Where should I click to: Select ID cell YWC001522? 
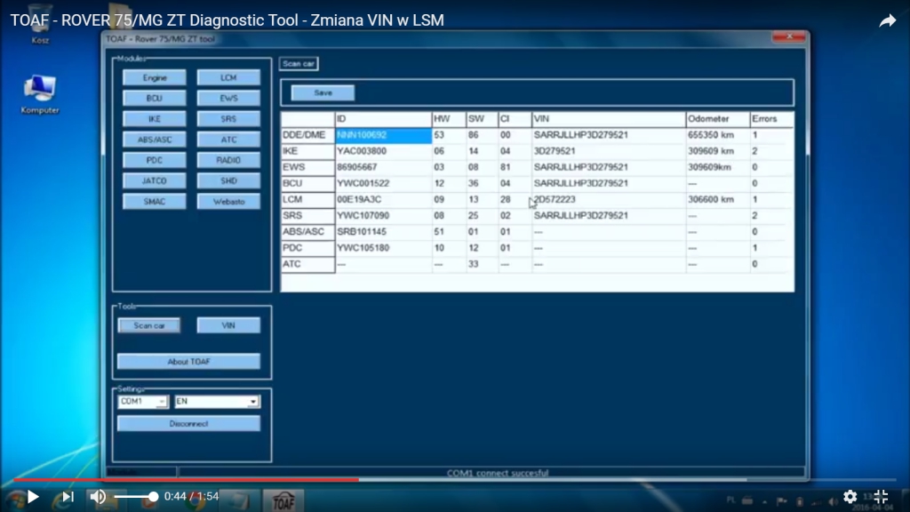384,183
